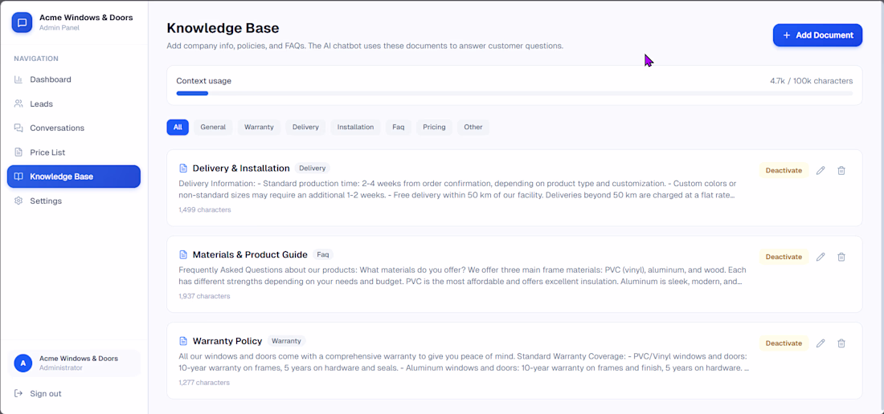This screenshot has height=414, width=884.
Task: Open the Dashboard page
Action: (51, 79)
